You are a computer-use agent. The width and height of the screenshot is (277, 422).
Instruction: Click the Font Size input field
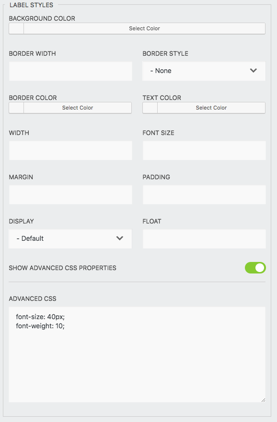pos(204,150)
